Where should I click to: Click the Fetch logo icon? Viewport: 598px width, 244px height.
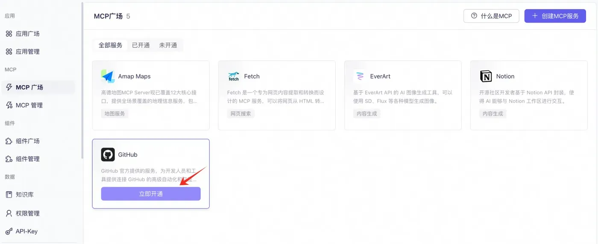click(234, 76)
